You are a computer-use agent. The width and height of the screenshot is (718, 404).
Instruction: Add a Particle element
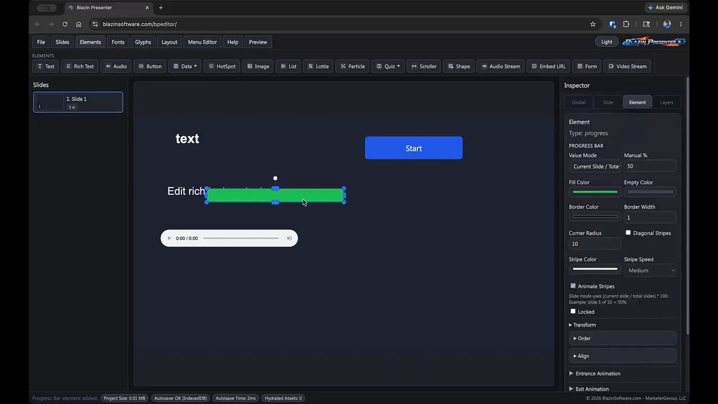(352, 66)
